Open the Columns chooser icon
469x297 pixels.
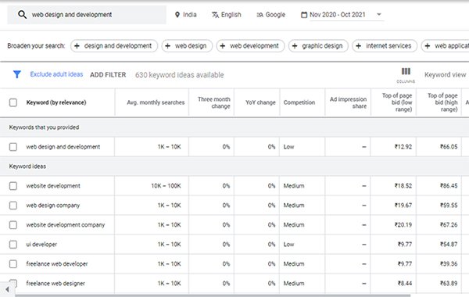point(406,74)
